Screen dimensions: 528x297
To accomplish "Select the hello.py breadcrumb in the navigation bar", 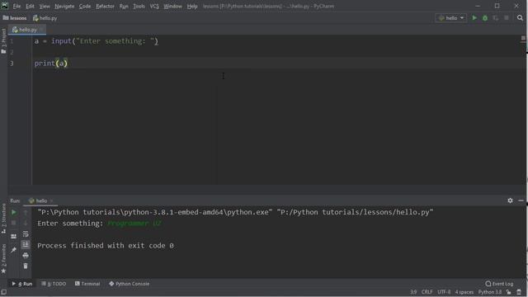I will coord(45,18).
